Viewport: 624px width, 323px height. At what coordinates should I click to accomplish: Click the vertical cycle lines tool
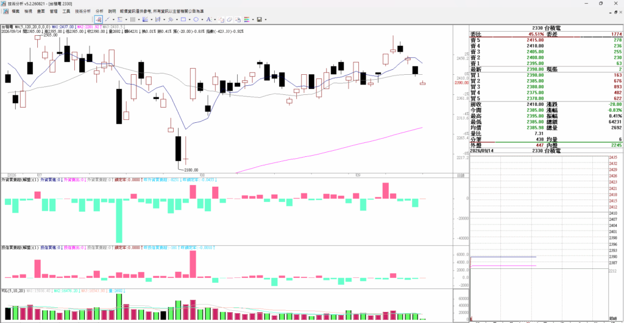(133, 19)
